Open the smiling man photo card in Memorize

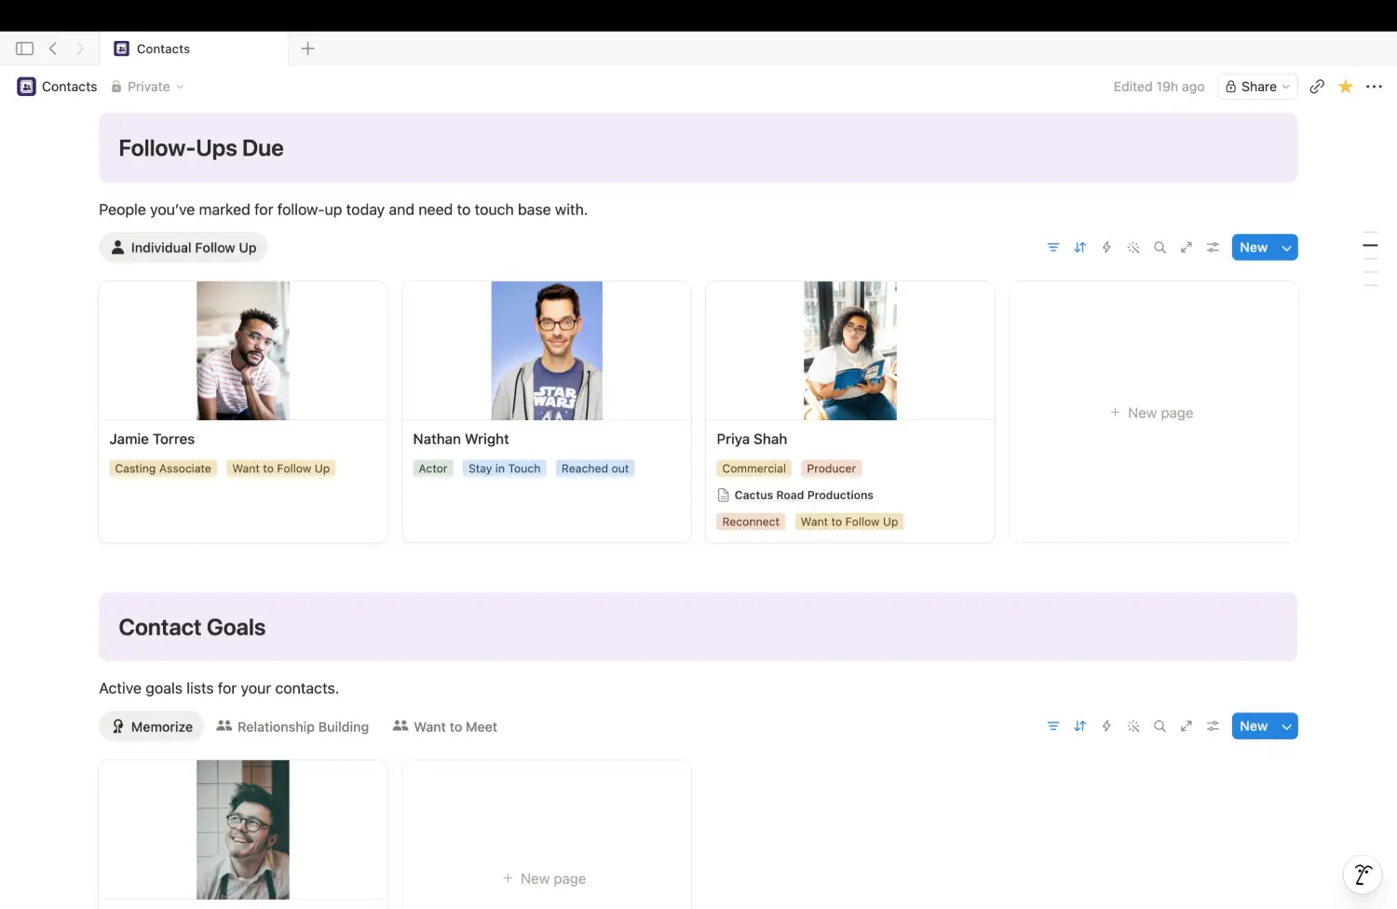pyautogui.click(x=243, y=830)
